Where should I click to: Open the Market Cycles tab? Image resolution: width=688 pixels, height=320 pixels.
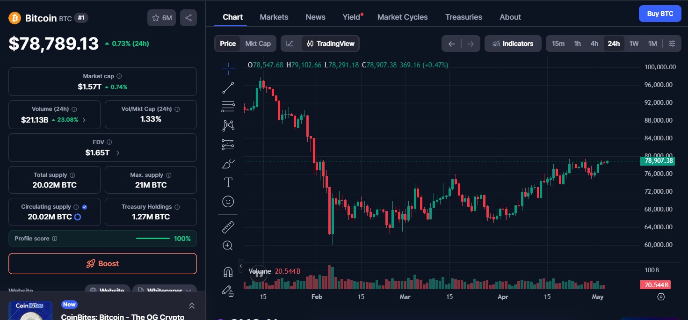point(403,17)
